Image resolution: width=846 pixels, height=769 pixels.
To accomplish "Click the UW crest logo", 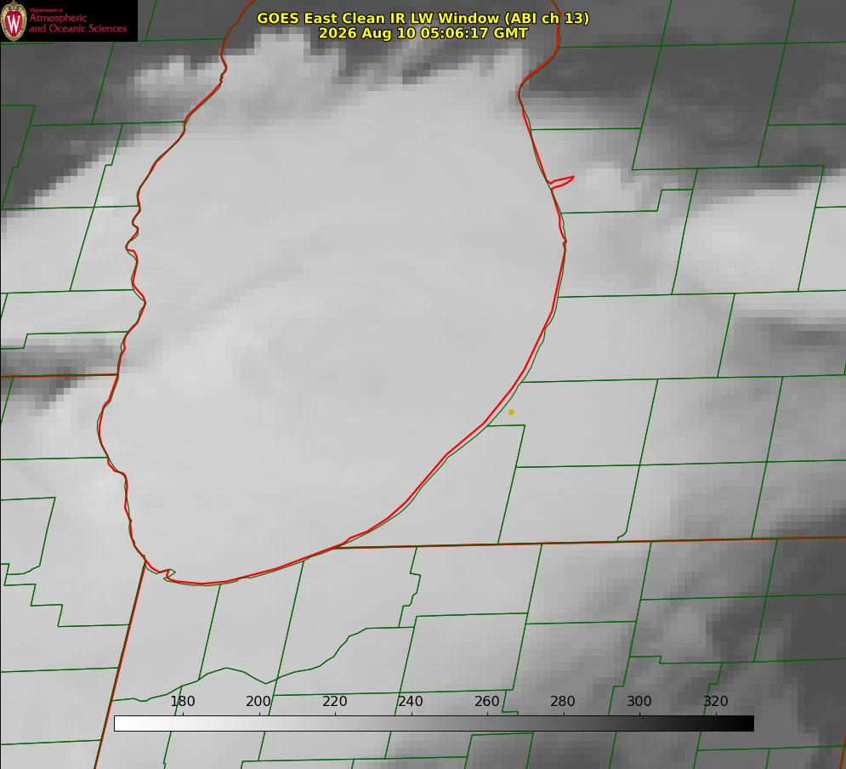I will [14, 20].
